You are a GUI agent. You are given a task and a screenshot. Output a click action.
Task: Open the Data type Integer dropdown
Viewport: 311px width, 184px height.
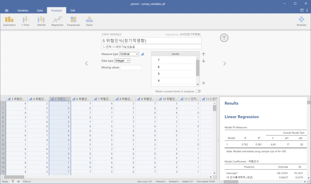(122, 61)
